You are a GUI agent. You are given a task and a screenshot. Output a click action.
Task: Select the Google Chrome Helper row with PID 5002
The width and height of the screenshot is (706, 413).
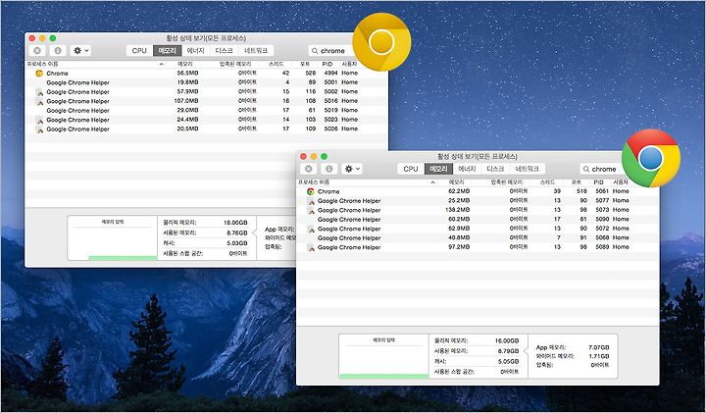click(206, 91)
